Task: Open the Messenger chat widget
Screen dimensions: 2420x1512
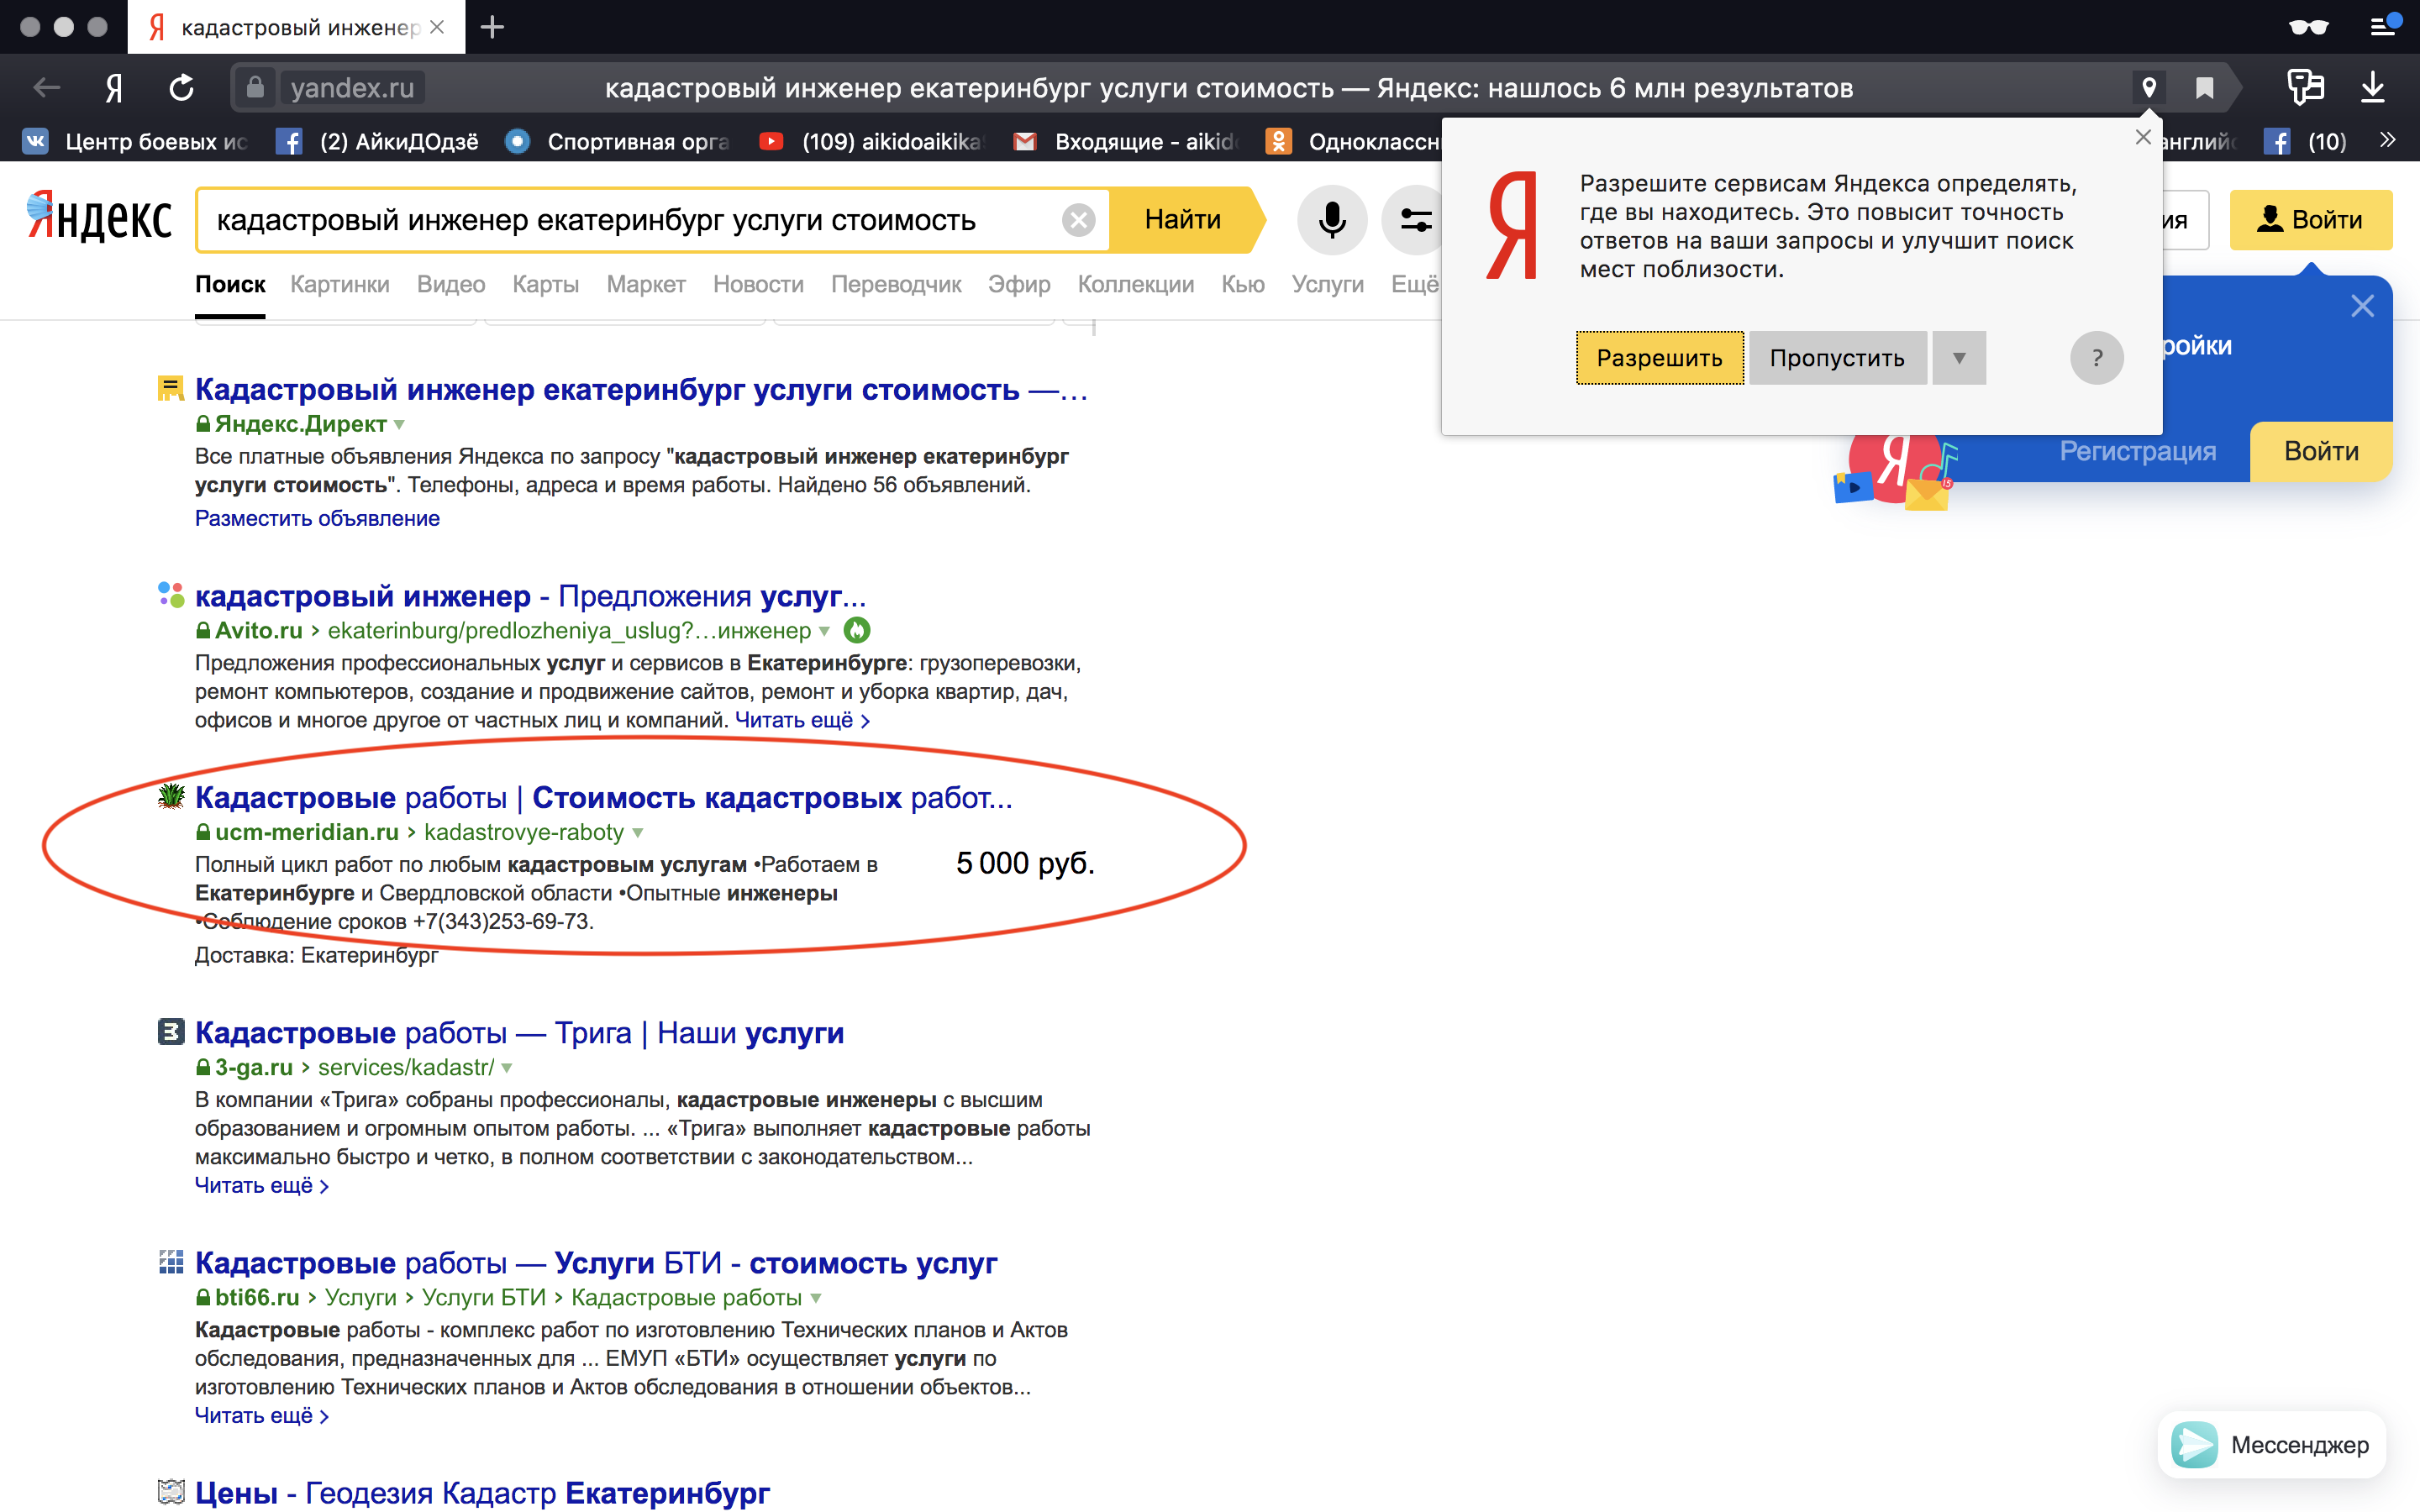Action: [2272, 1444]
